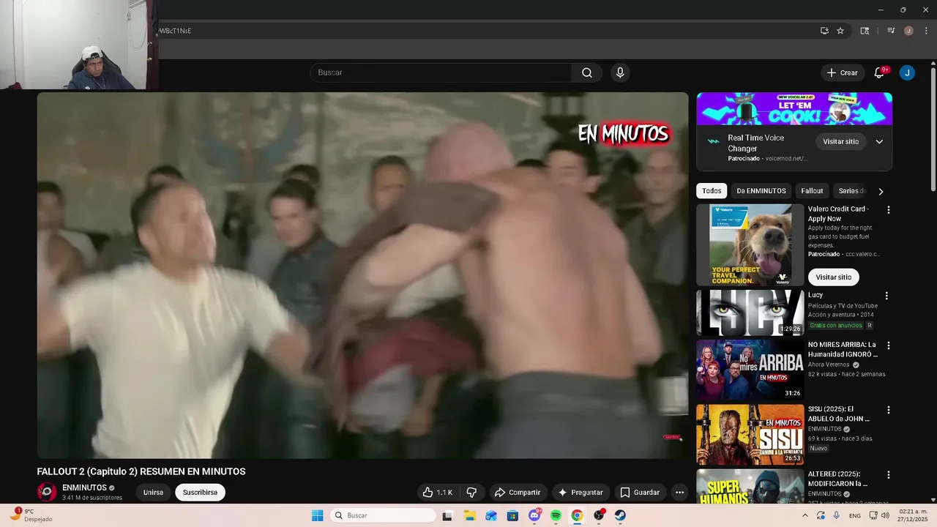This screenshot has width=937, height=527.
Task: Open Discord from the taskbar
Action: pos(534,515)
